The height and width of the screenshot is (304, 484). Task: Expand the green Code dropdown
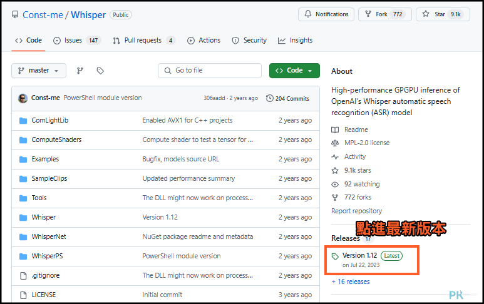tap(294, 71)
